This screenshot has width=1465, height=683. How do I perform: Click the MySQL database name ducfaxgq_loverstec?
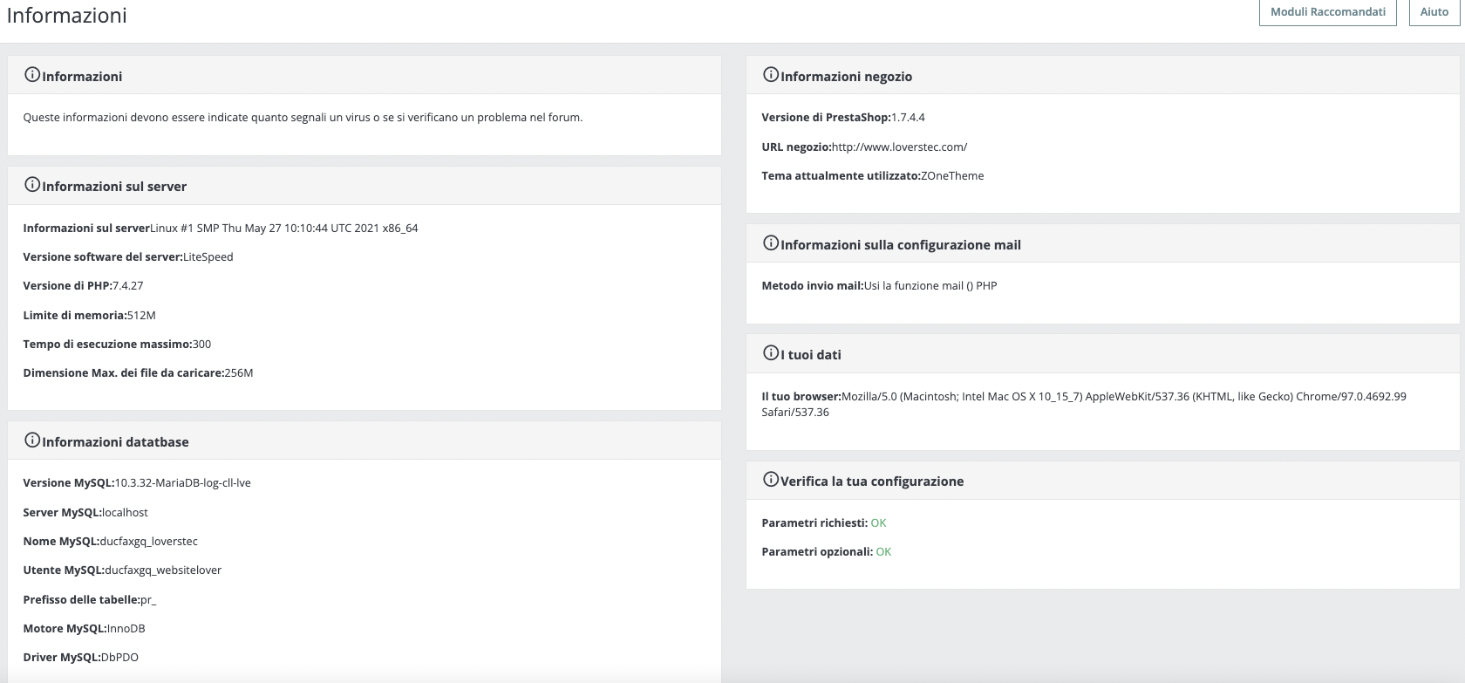coord(150,541)
